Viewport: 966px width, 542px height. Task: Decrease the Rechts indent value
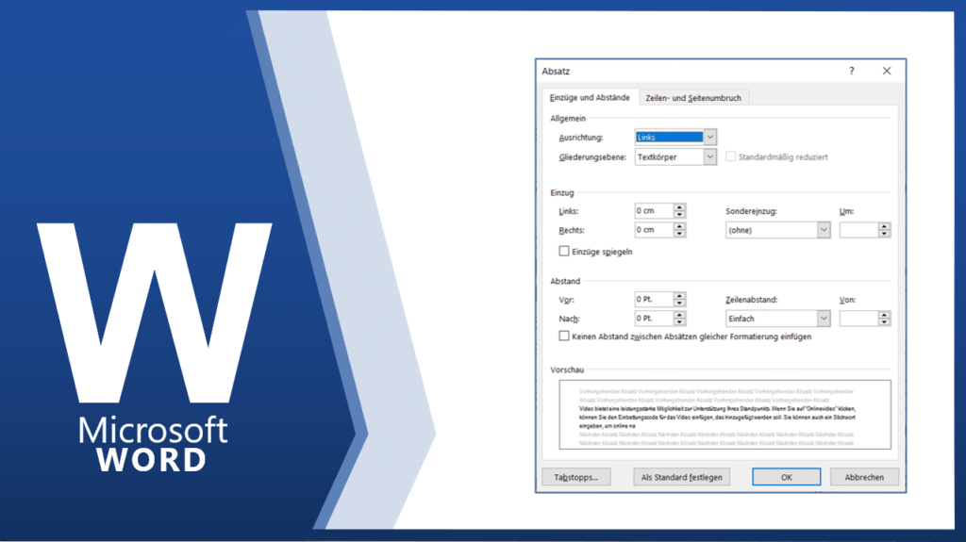coord(679,234)
